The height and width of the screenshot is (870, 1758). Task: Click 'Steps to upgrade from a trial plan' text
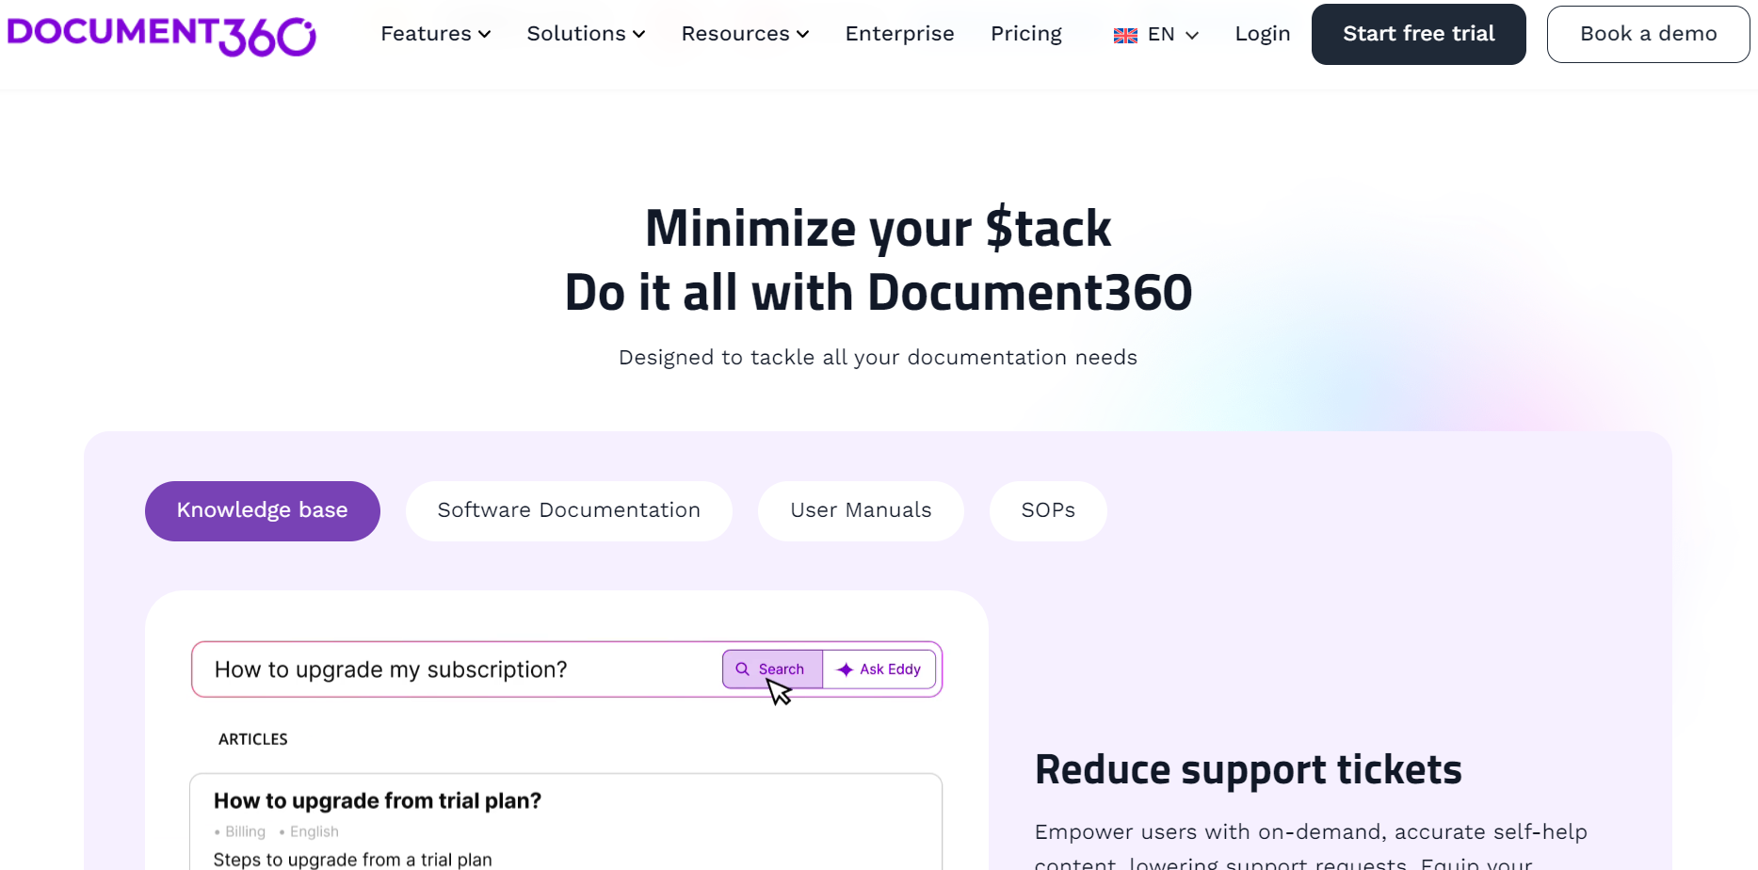(x=352, y=860)
